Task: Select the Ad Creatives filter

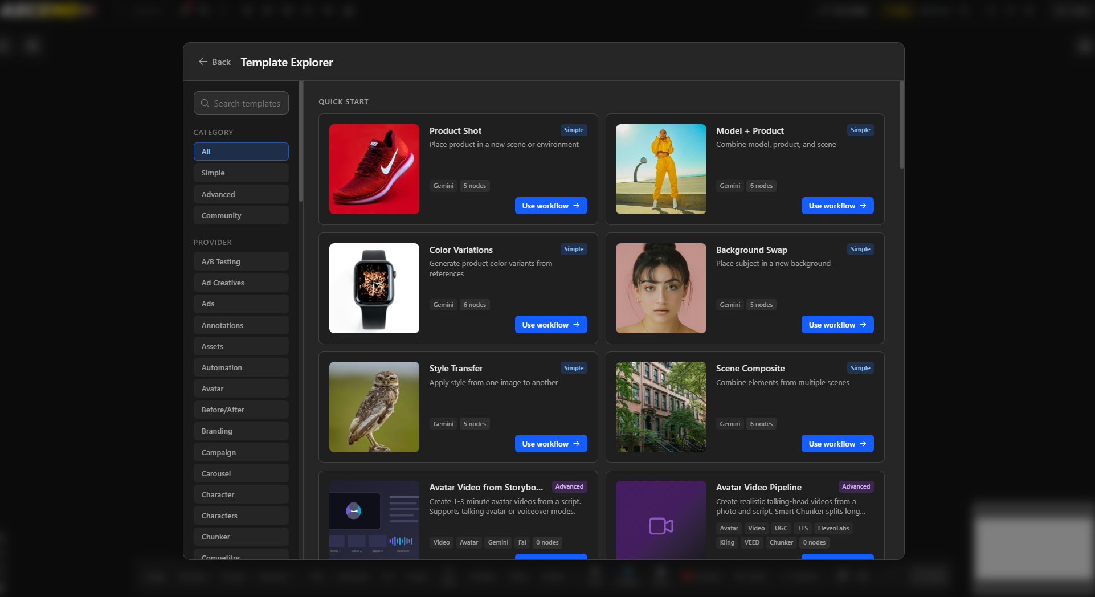Action: 241,283
